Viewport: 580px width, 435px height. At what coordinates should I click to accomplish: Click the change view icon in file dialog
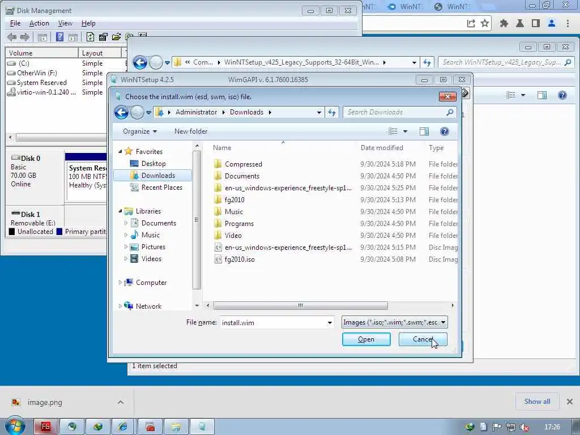pos(393,131)
